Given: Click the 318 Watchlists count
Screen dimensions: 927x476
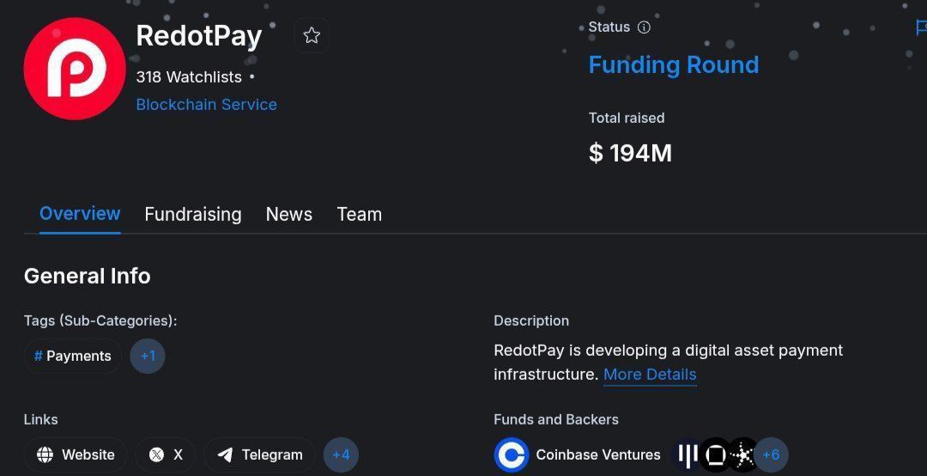Looking at the screenshot, I should (x=189, y=77).
